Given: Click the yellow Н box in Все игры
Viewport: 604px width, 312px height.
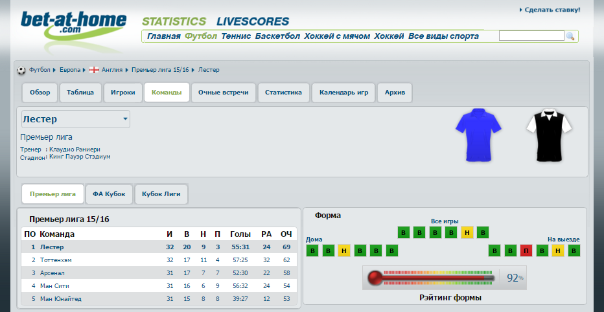Looking at the screenshot, I should [x=467, y=232].
